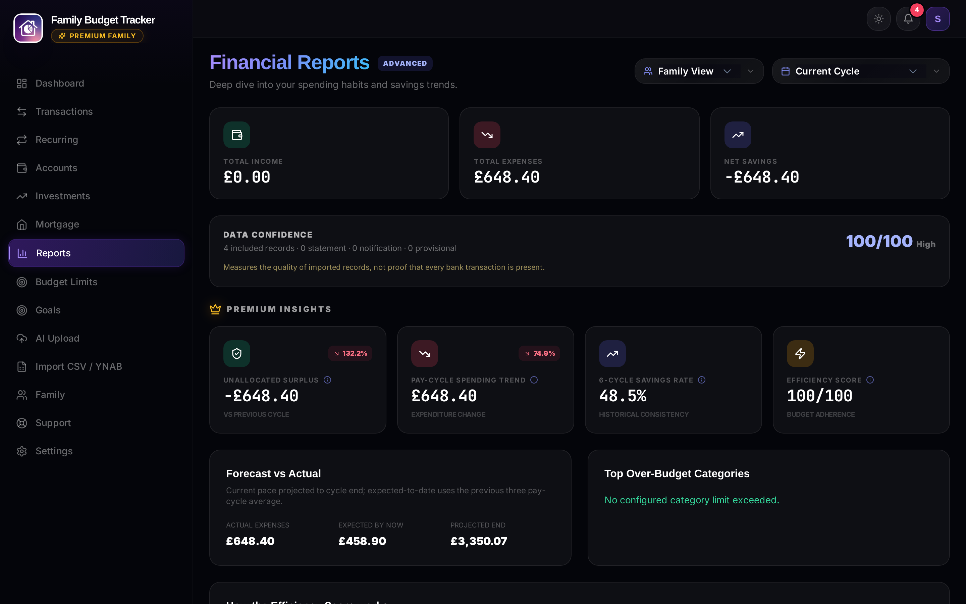Click the Budget Limits target icon

coord(22,282)
